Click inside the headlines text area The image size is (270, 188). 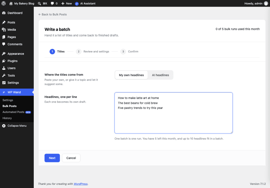[173, 113]
